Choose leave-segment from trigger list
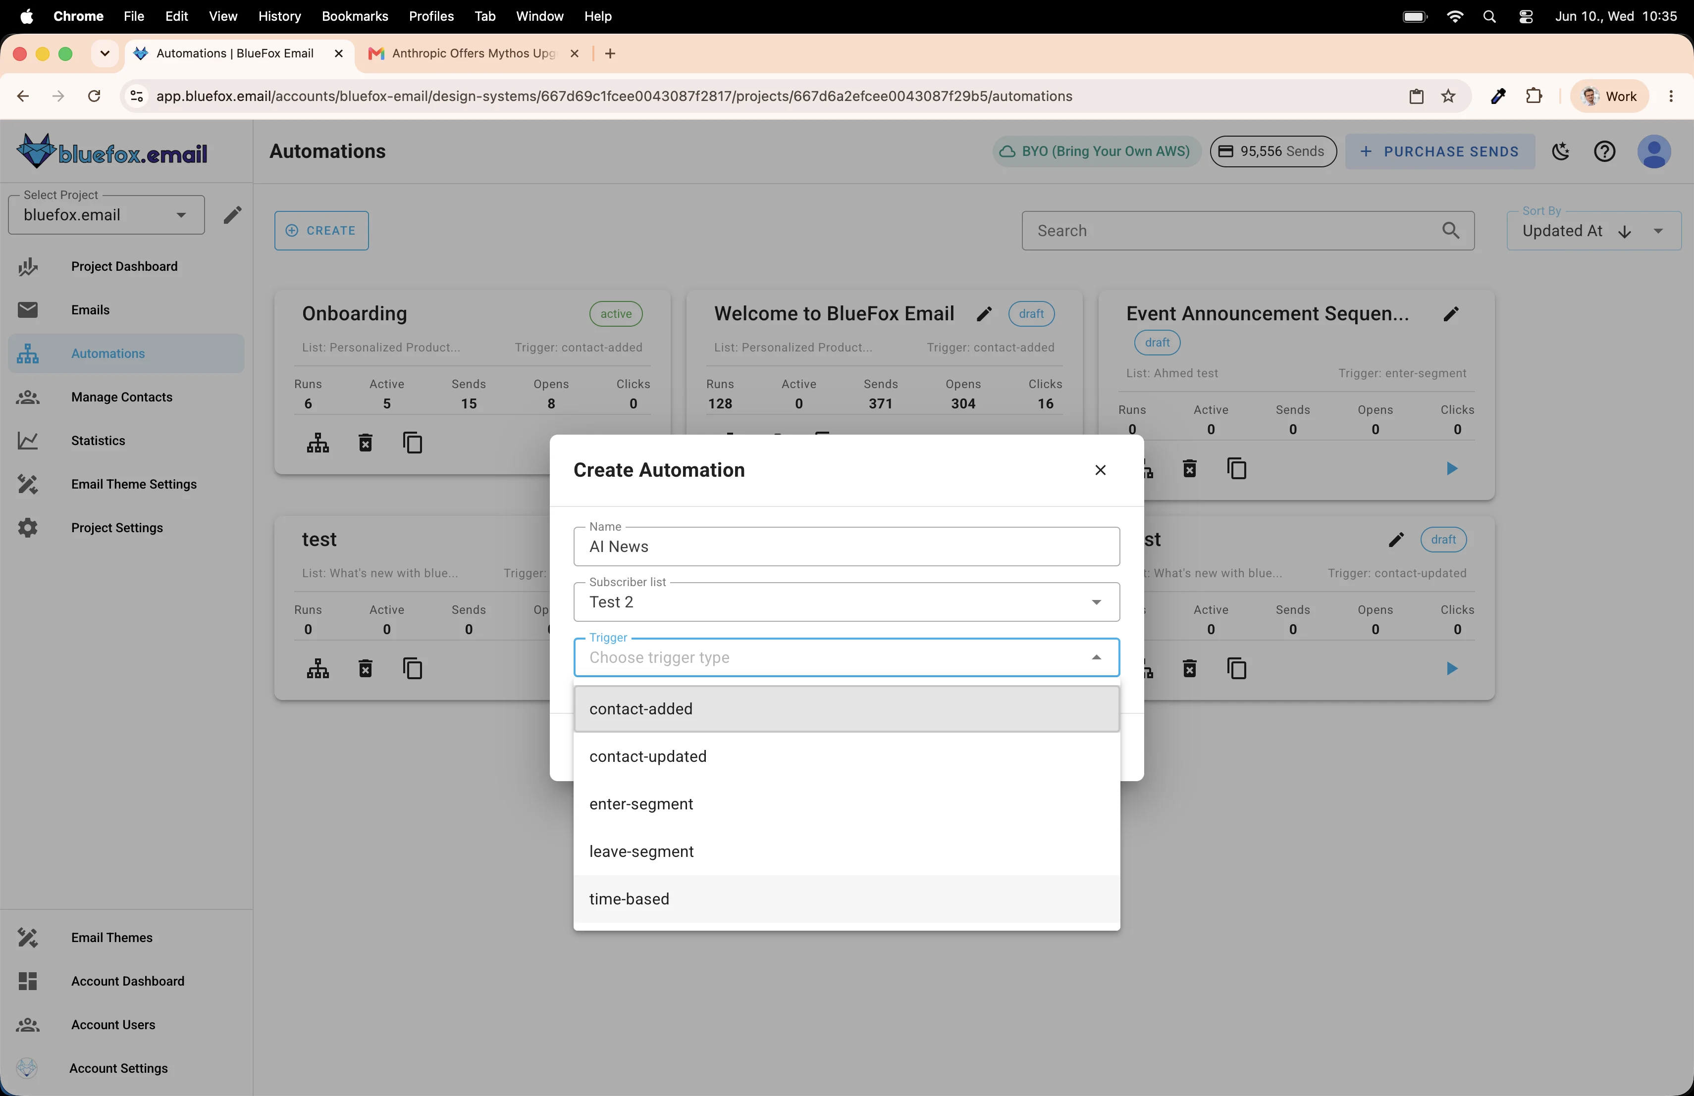The image size is (1694, 1096). tap(847, 851)
